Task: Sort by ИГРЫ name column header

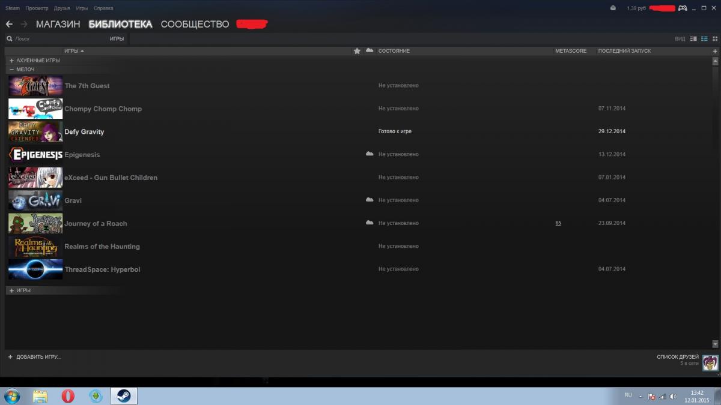Action: (74, 51)
